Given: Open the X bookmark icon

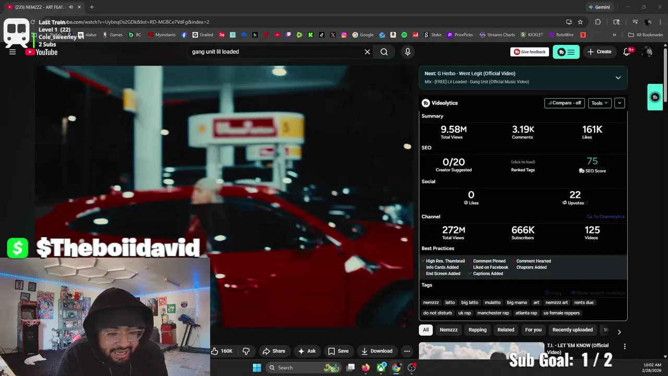Looking at the screenshot, I should pyautogui.click(x=333, y=35).
